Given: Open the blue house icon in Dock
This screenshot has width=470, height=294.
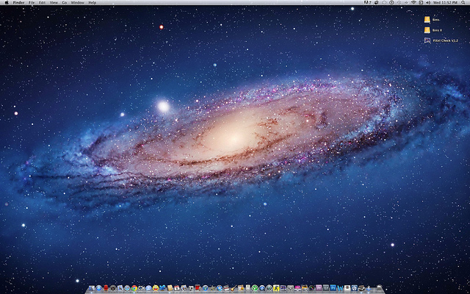Looking at the screenshot, I should [x=354, y=288].
